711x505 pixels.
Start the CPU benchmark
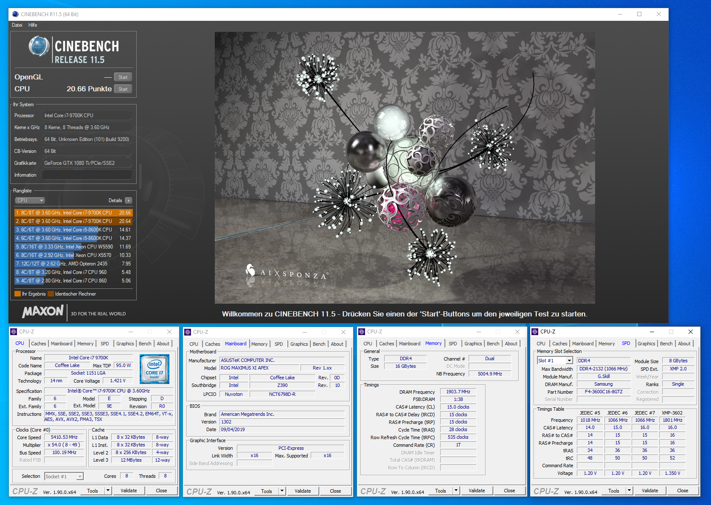(123, 89)
